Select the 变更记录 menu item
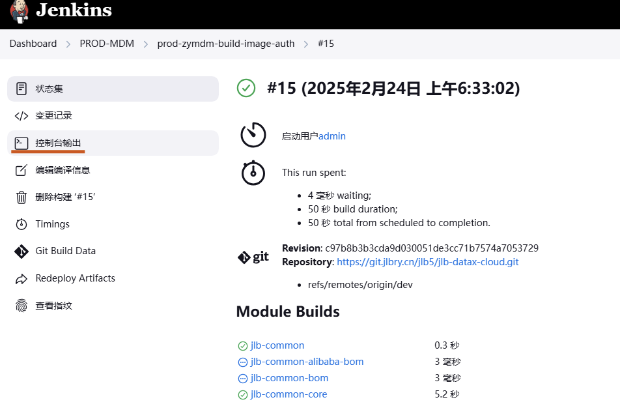Screen dimensions: 620x406 pos(53,116)
